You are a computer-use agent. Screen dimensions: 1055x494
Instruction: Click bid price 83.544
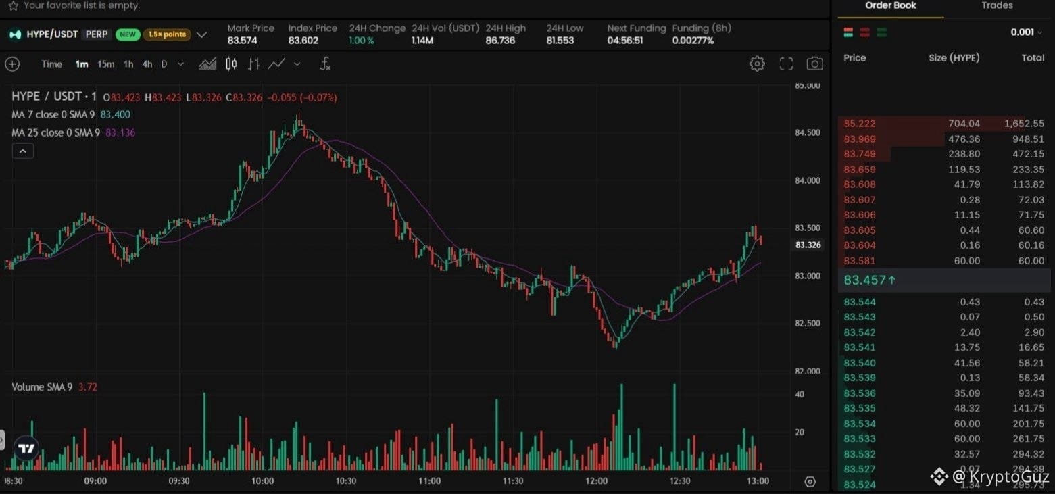860,302
